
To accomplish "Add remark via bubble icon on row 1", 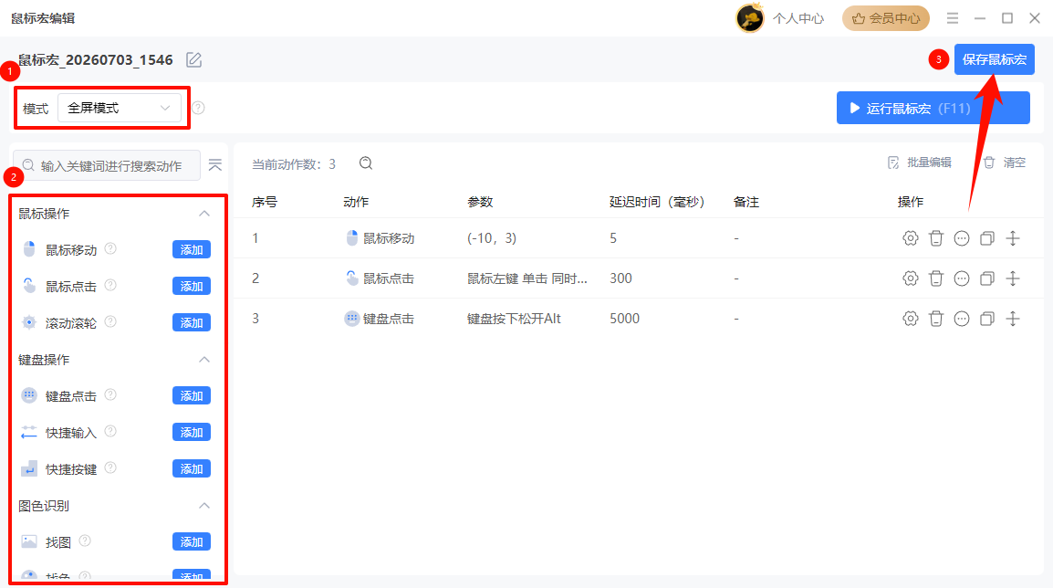I will click(x=962, y=238).
